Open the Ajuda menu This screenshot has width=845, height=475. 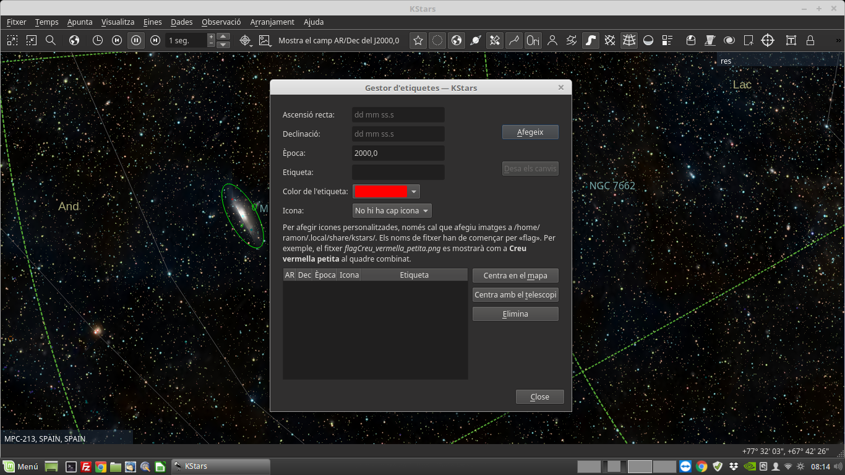(x=314, y=22)
